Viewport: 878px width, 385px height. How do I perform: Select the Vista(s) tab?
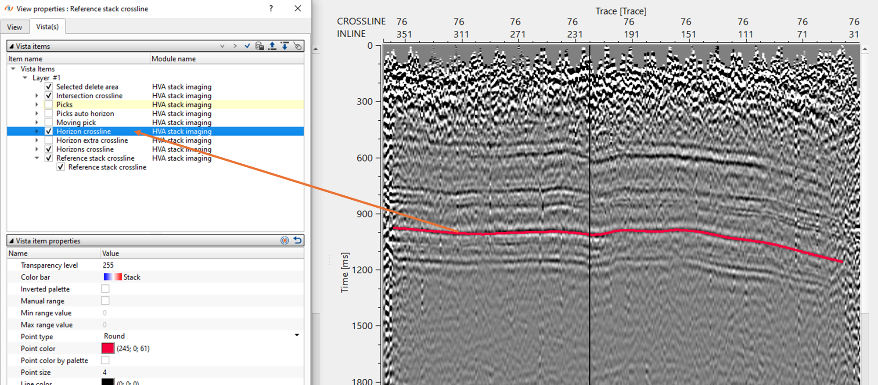47,27
